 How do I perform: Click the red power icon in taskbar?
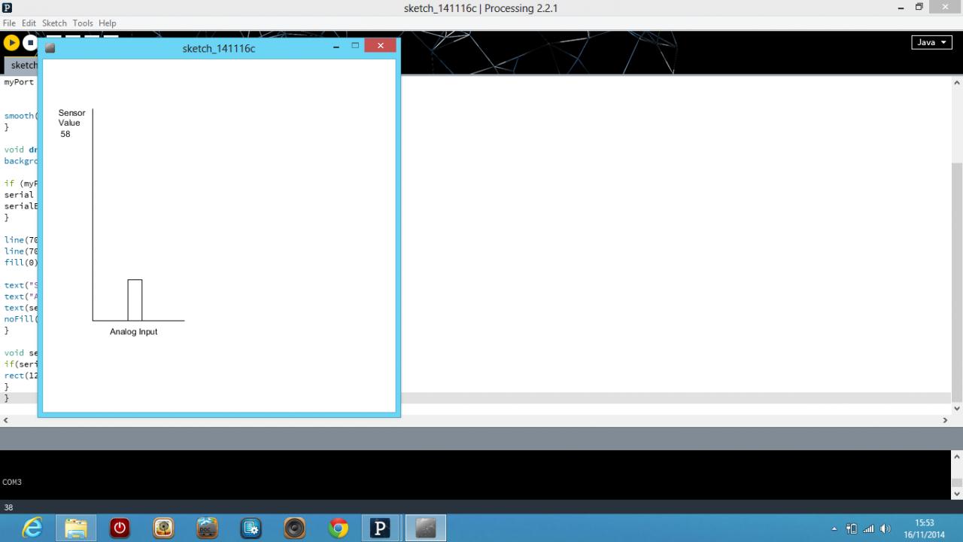(120, 528)
